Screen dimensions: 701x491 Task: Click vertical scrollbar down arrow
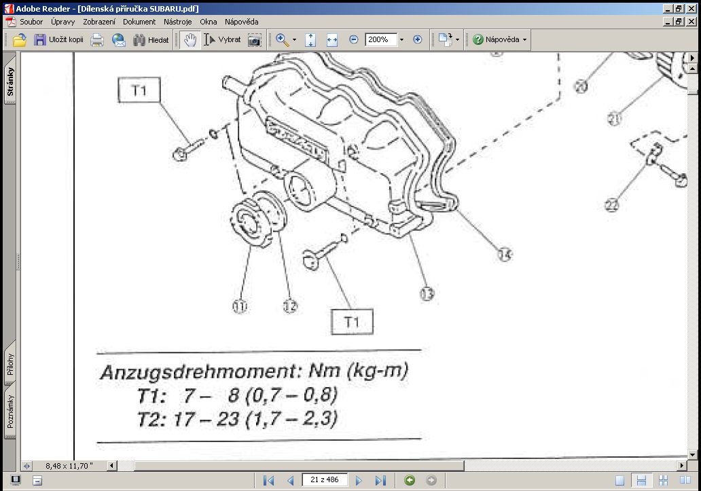(692, 455)
